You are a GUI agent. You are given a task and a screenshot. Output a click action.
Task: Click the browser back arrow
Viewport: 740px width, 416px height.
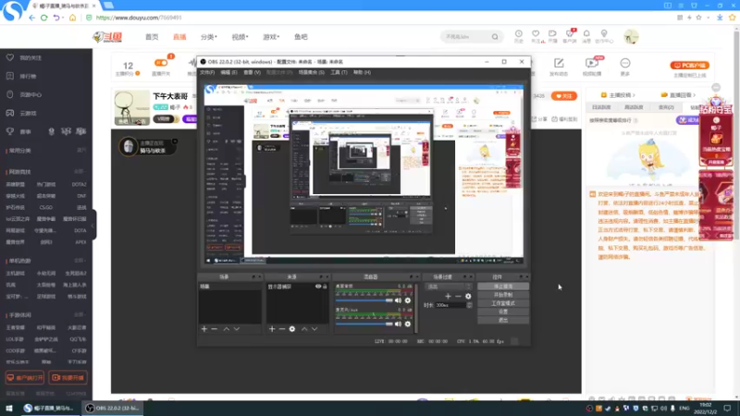(32, 18)
